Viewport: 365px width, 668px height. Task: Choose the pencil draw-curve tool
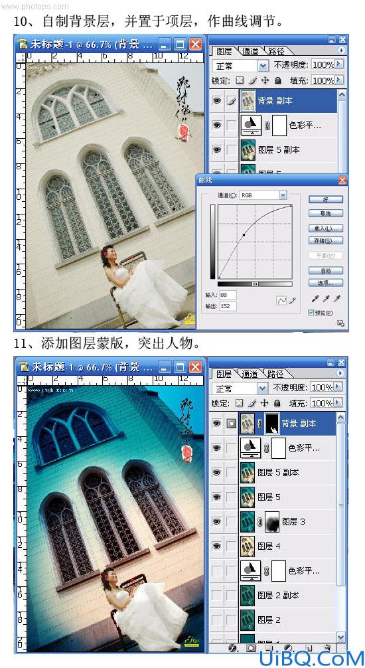(292, 301)
